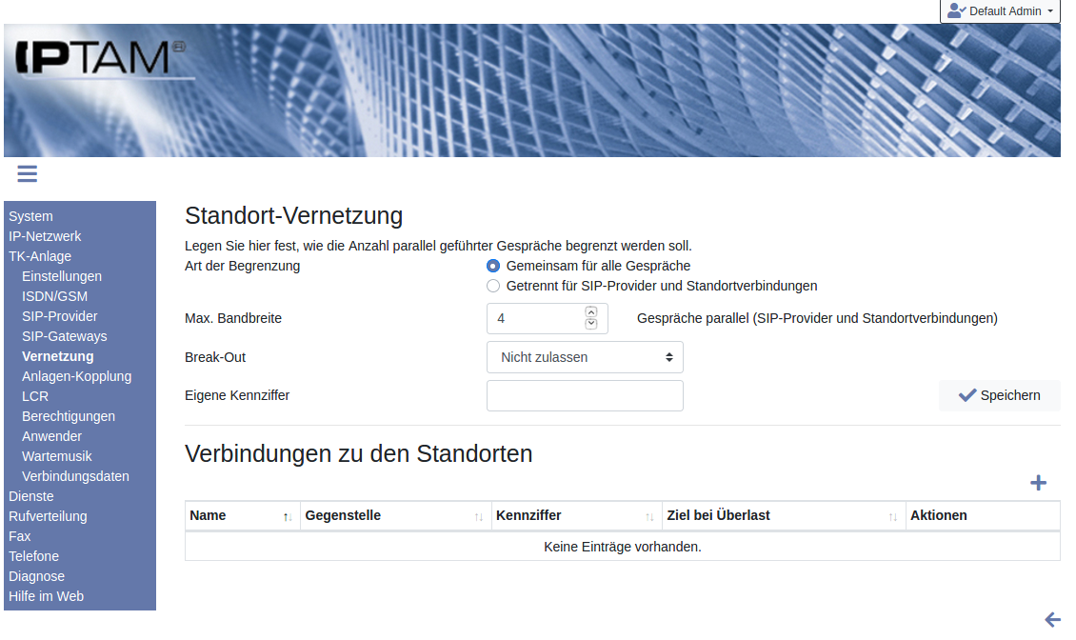1076x640 pixels.
Task: Expand the Rufverteilung menu section
Action: pos(48,516)
